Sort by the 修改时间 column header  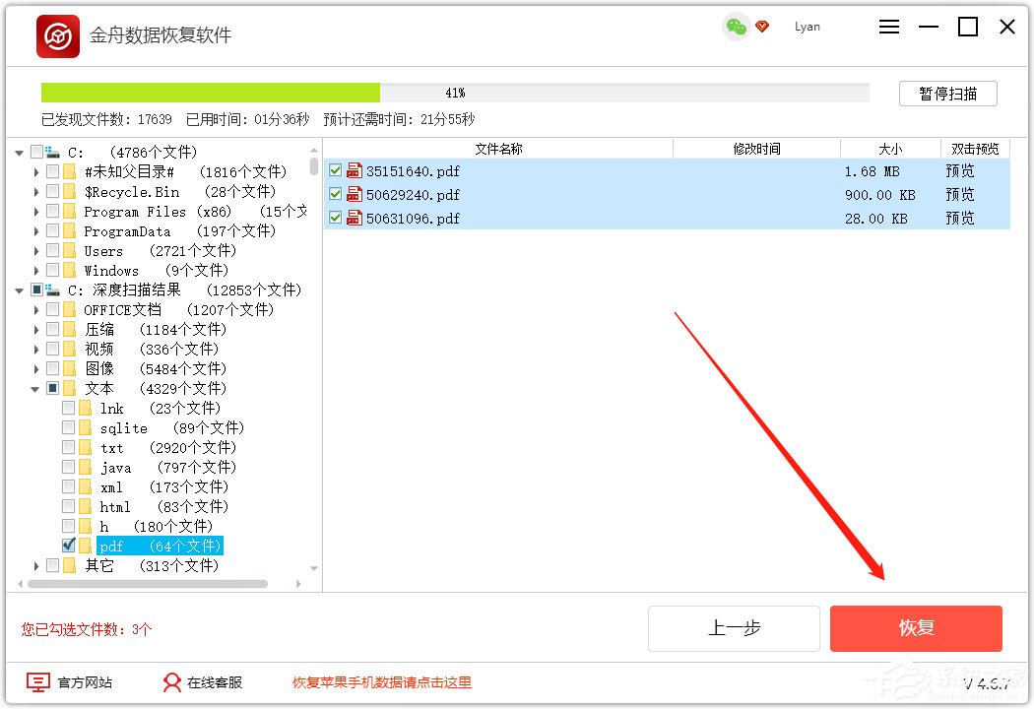click(756, 148)
